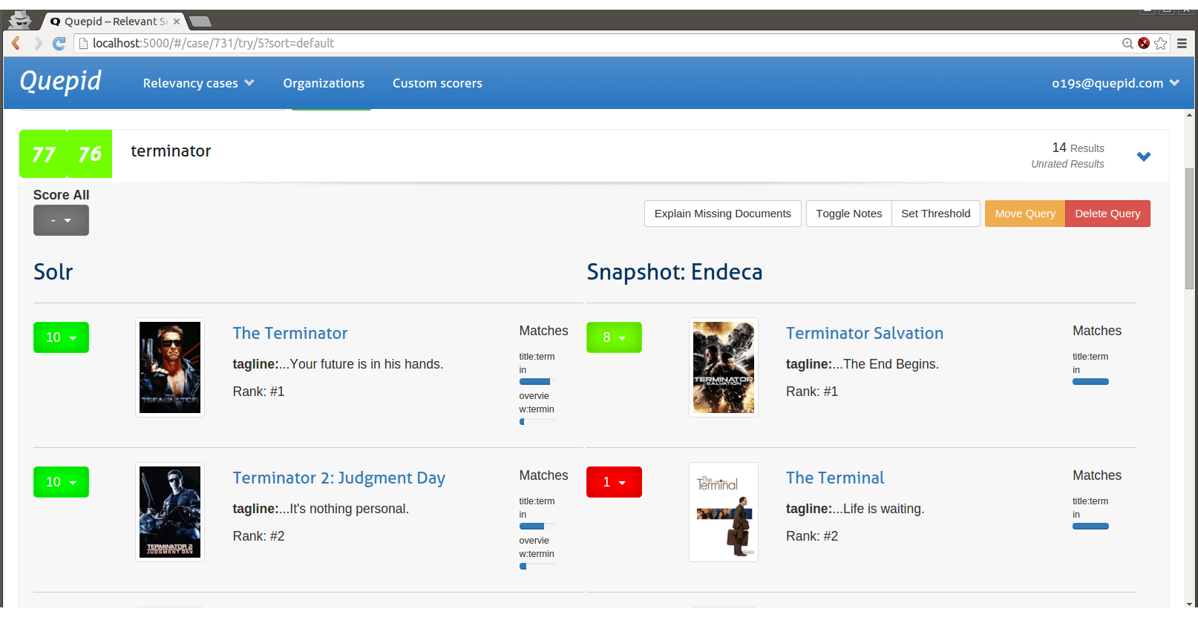
Task: Click title:term match bar for Terminator 2
Action: (537, 526)
